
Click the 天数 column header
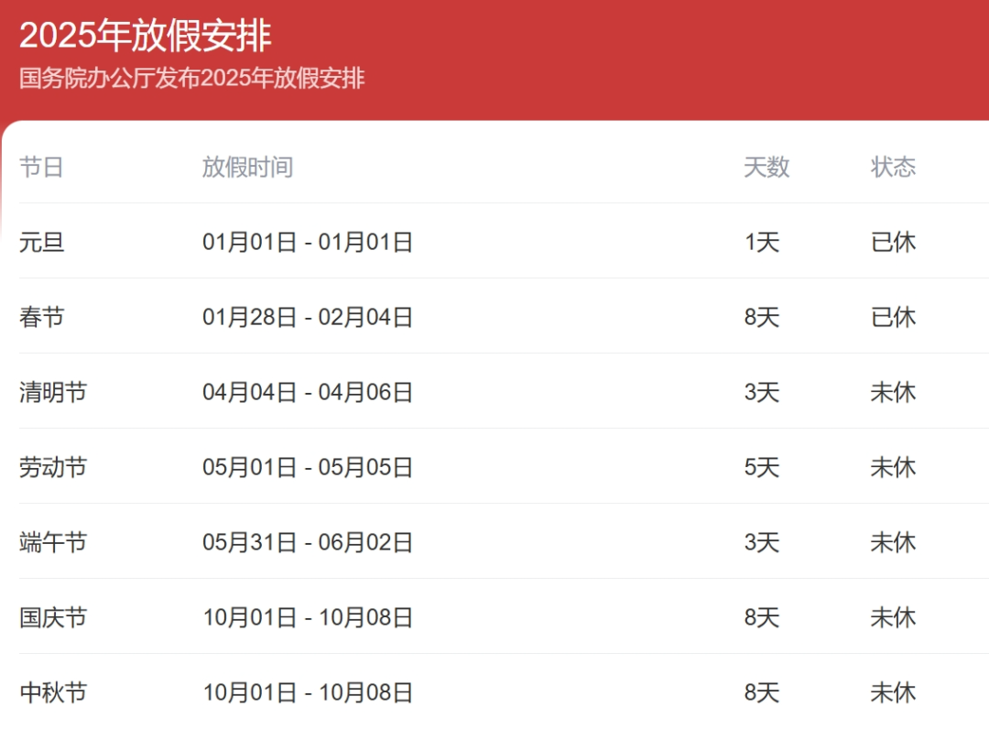click(766, 167)
